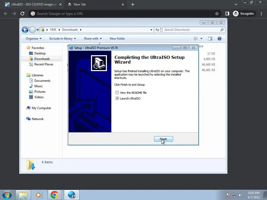267x200 pixels.
Task: Close the UltraISO setup dialog window
Action: coord(194,48)
